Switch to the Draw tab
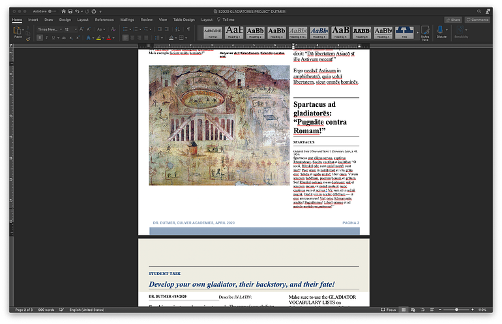 pyautogui.click(x=49, y=20)
